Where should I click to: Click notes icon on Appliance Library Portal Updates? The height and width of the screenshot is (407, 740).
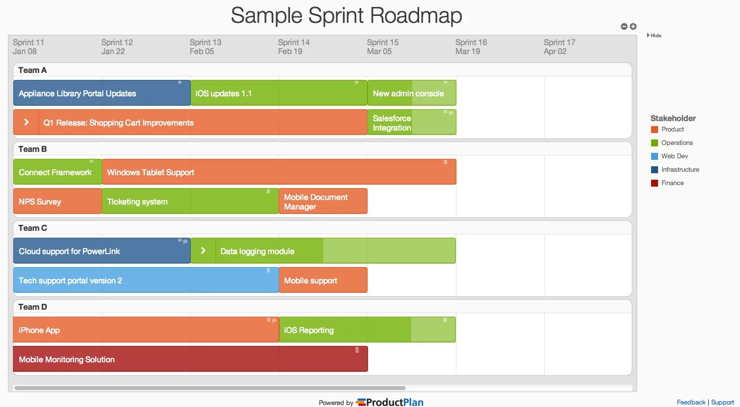(180, 82)
